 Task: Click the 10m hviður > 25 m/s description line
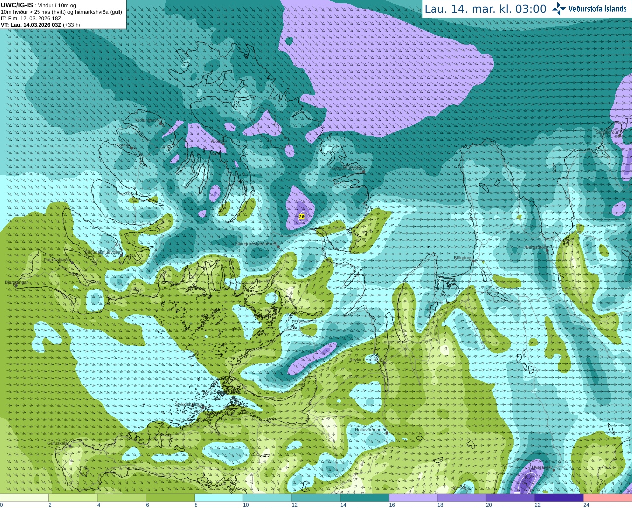(62, 12)
